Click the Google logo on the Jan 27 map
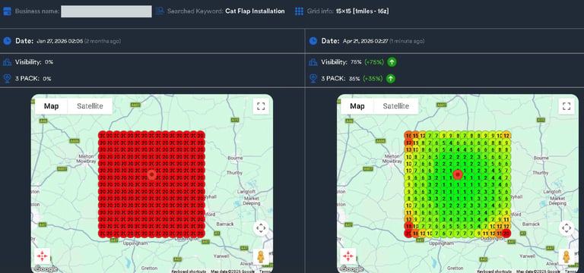This screenshot has width=584, height=273. point(46,268)
